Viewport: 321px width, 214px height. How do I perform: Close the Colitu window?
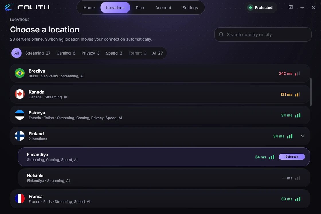314,7
